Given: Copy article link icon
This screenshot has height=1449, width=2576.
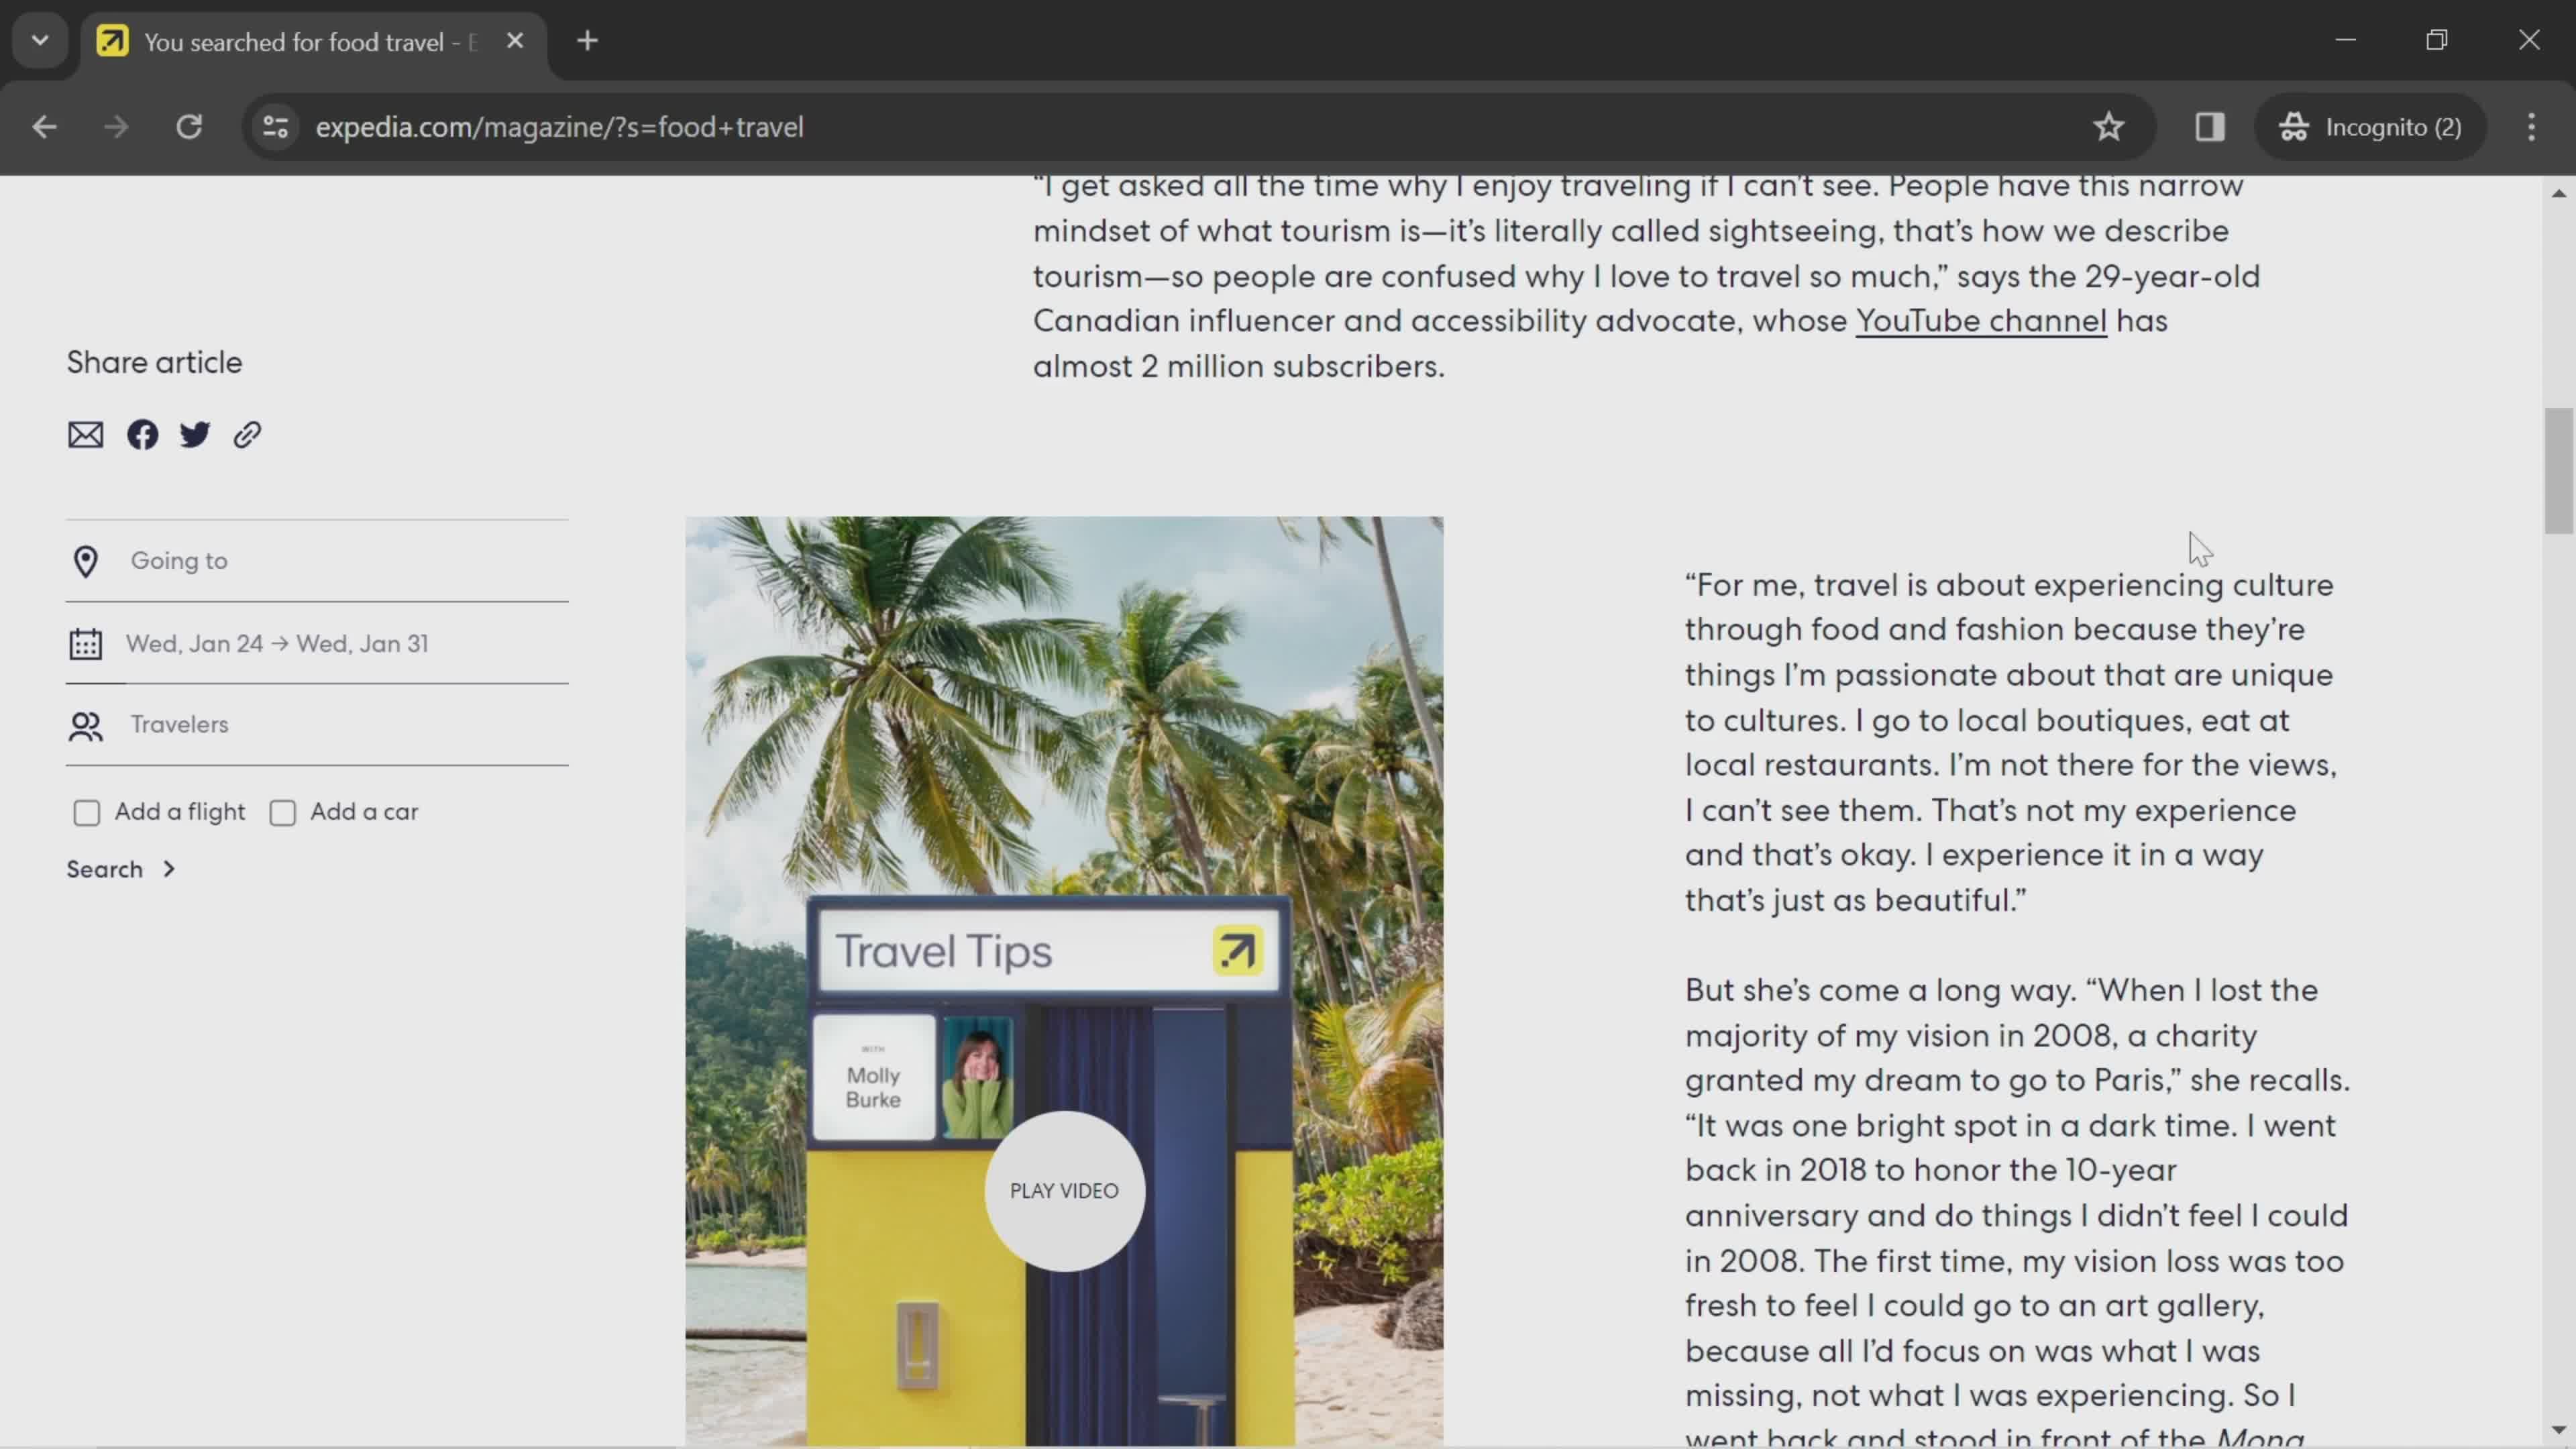Looking at the screenshot, I should (x=247, y=435).
